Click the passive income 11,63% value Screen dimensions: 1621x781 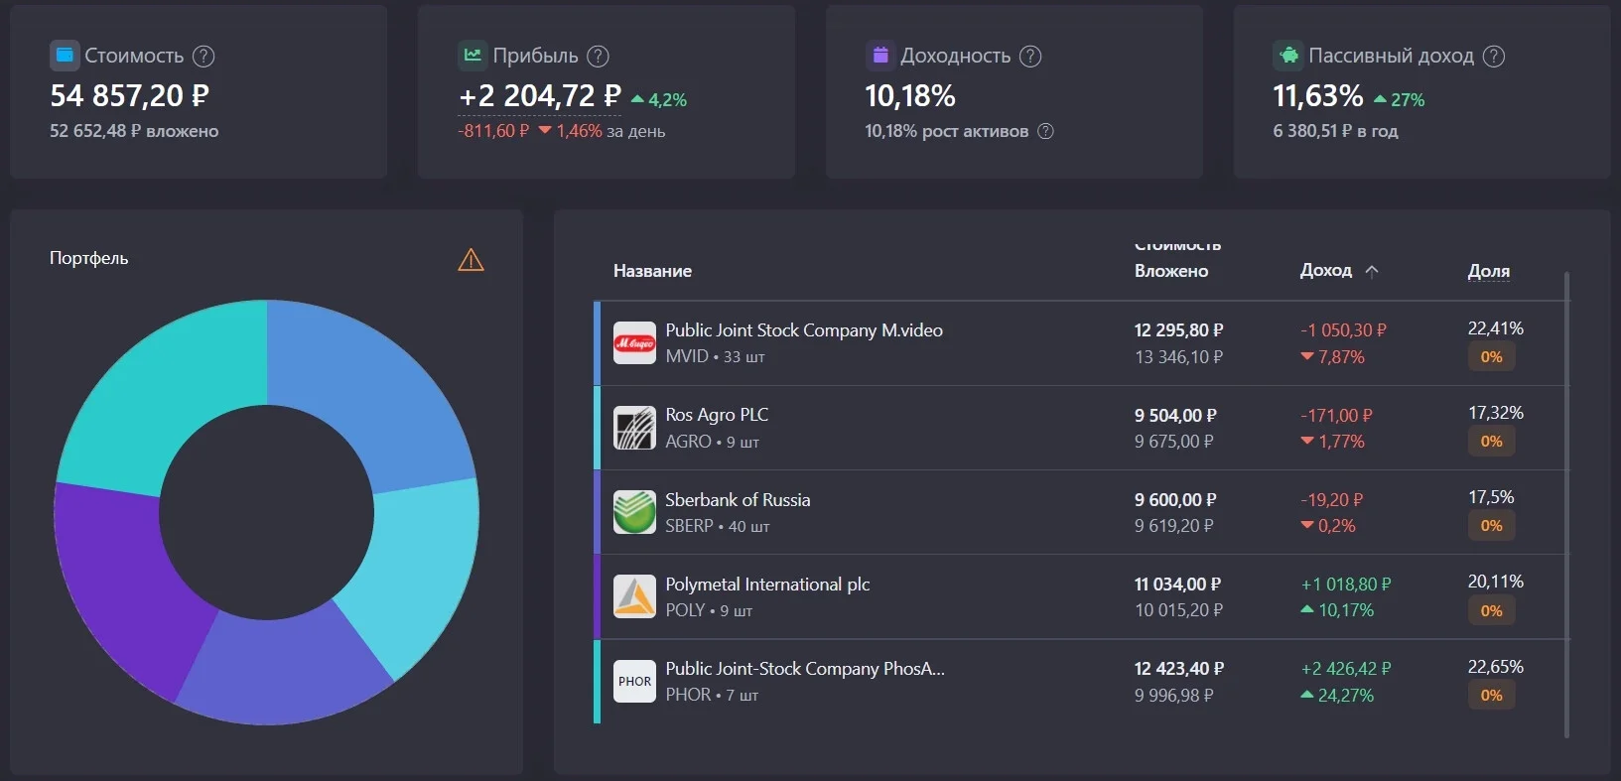1318,96
